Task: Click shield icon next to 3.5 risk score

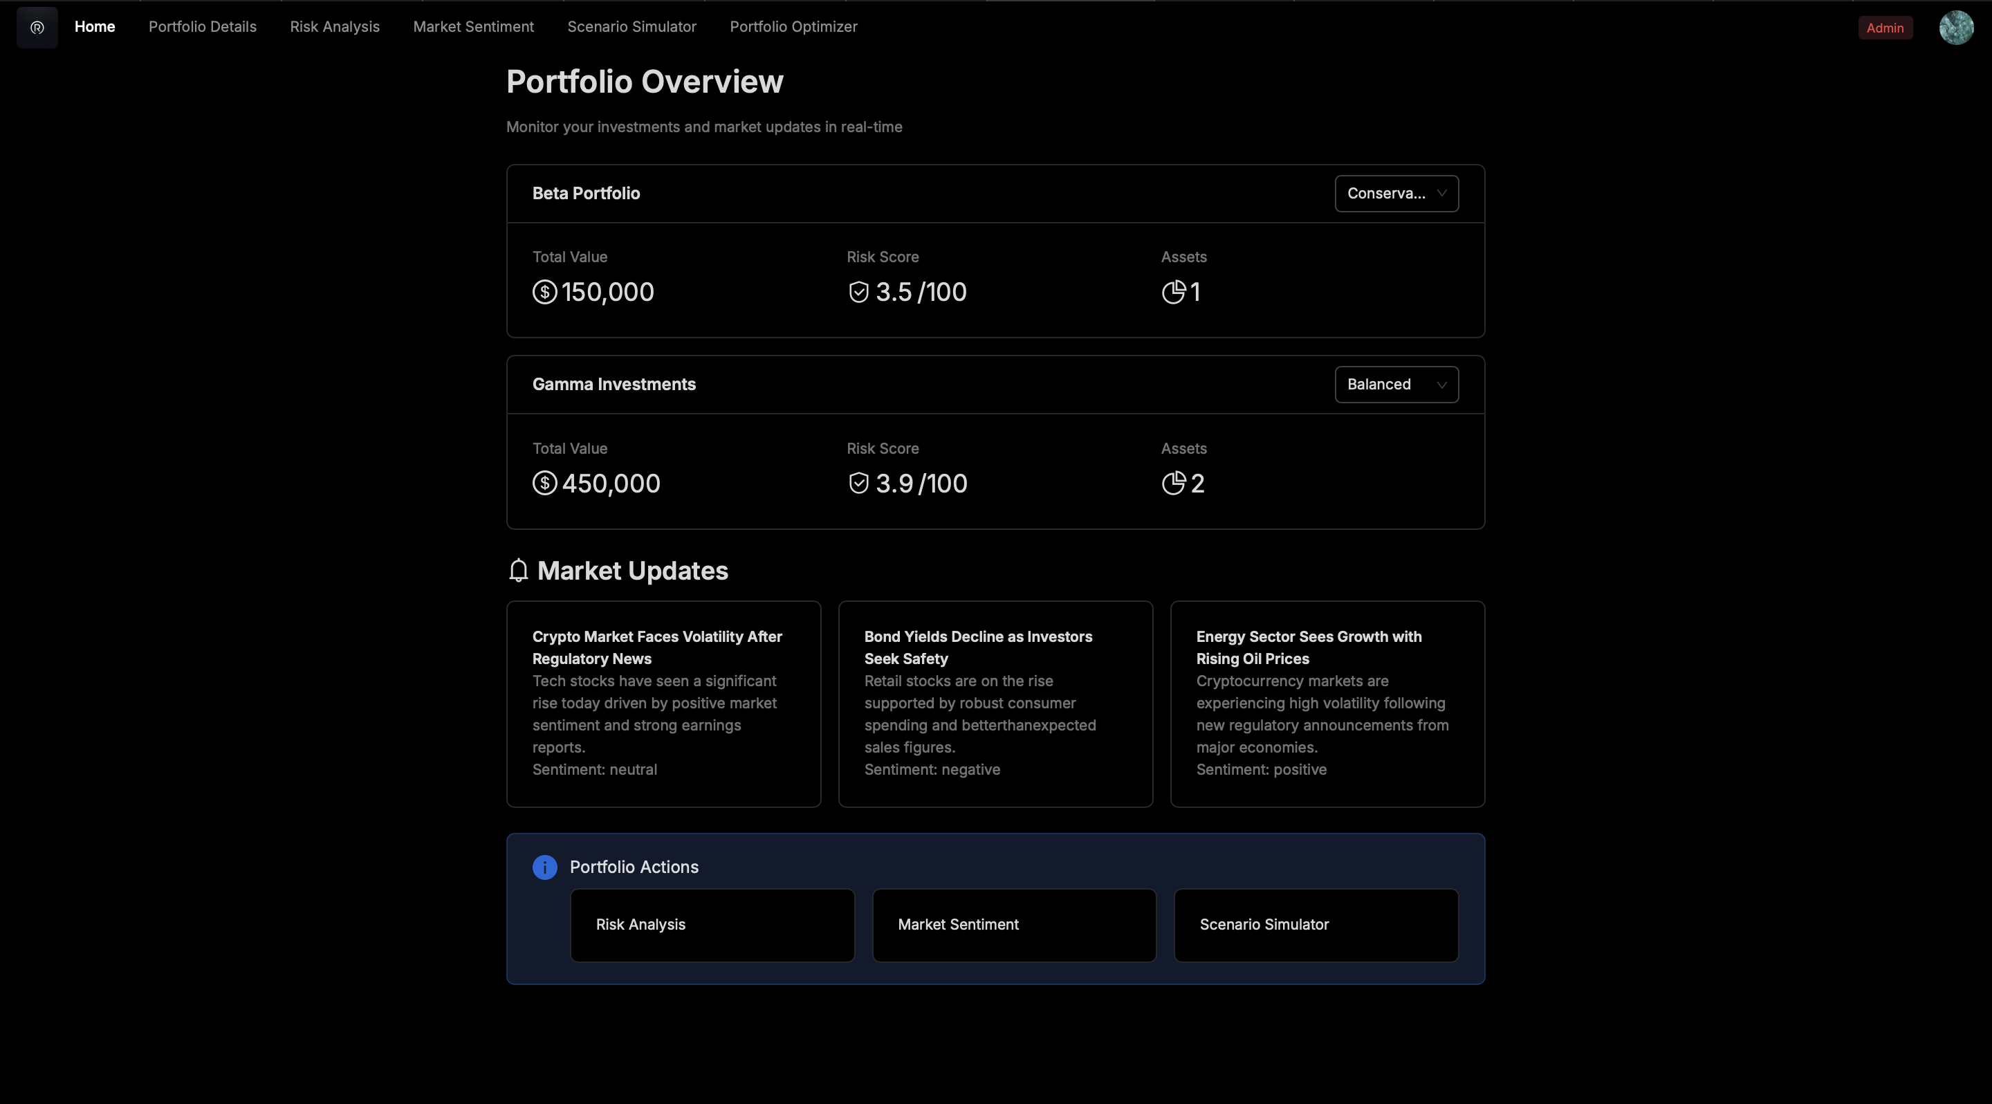Action: click(x=858, y=292)
